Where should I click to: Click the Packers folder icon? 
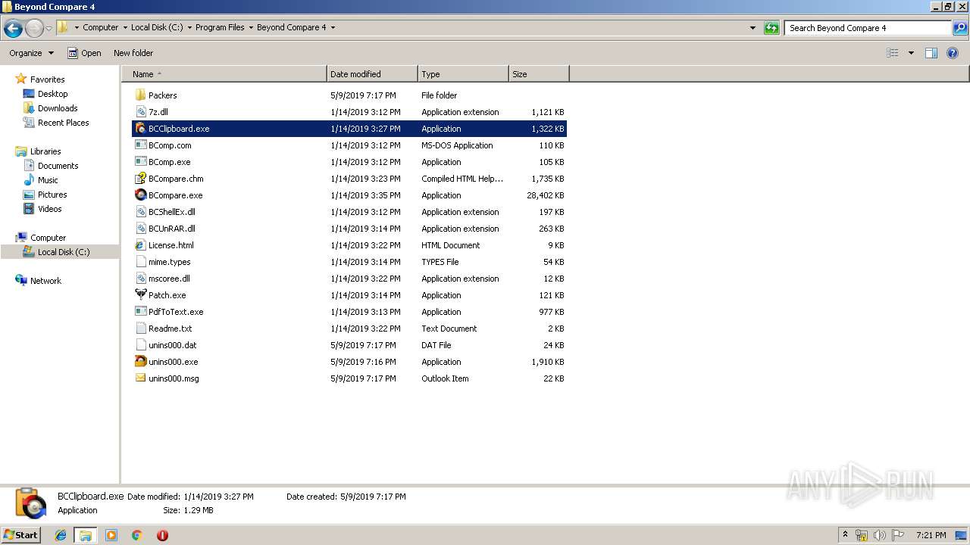click(x=140, y=95)
